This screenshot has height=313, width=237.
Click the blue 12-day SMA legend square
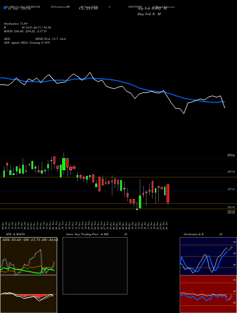point(5,8)
